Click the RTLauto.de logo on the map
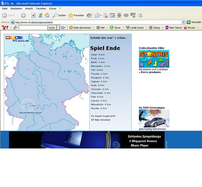202x187 pixels. (x=17, y=39)
